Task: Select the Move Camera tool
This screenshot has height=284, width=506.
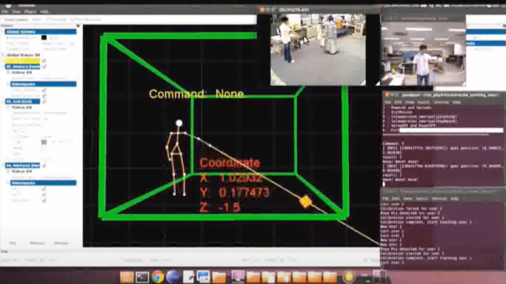Action: [x=16, y=19]
